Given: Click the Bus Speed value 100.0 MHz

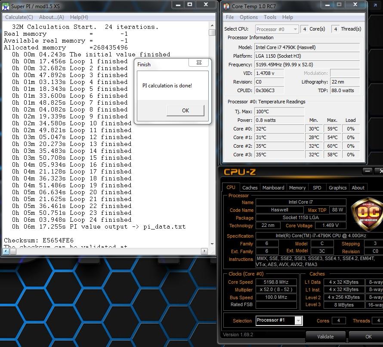Looking at the screenshot, I should point(276,297).
